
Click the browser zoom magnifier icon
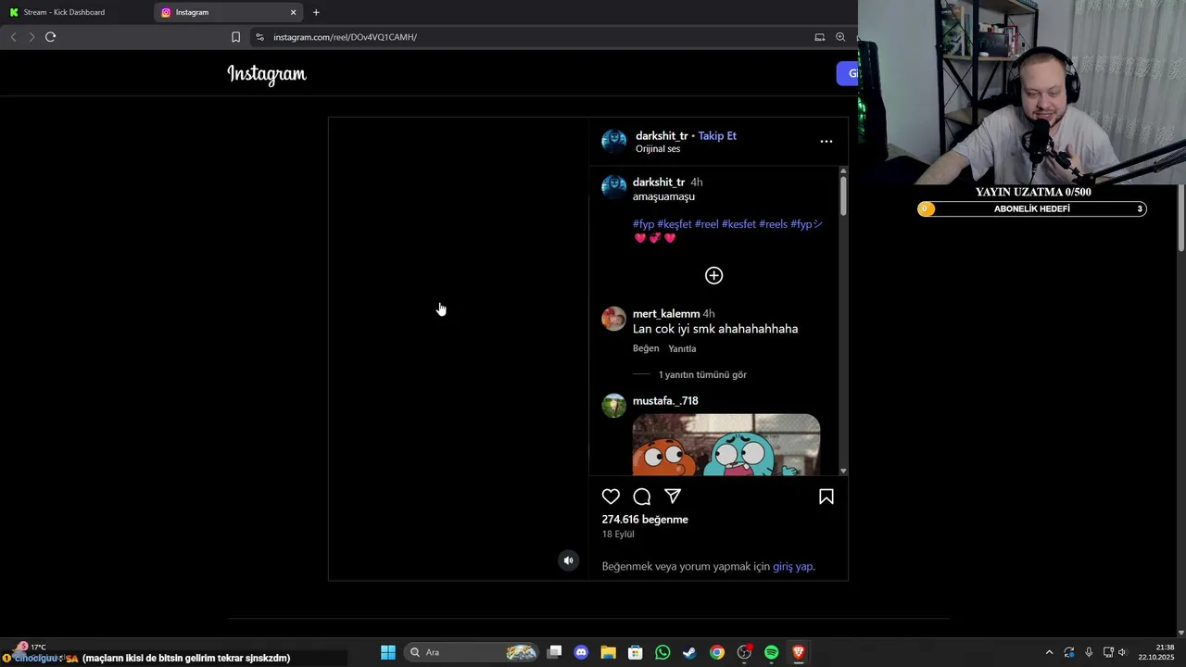(840, 37)
